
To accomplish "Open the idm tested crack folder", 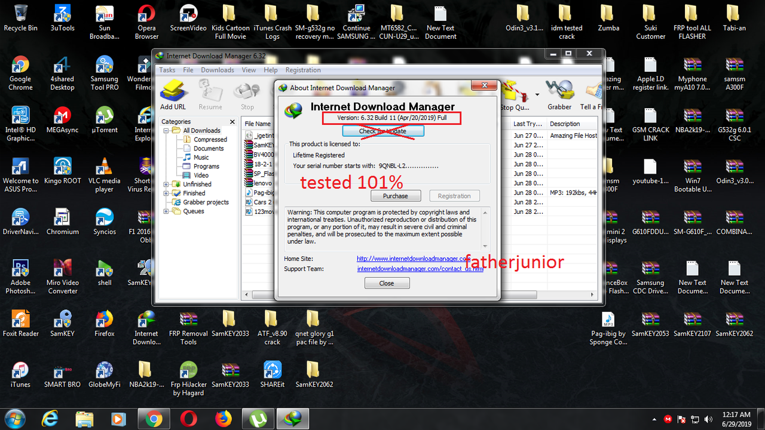I will (x=566, y=23).
